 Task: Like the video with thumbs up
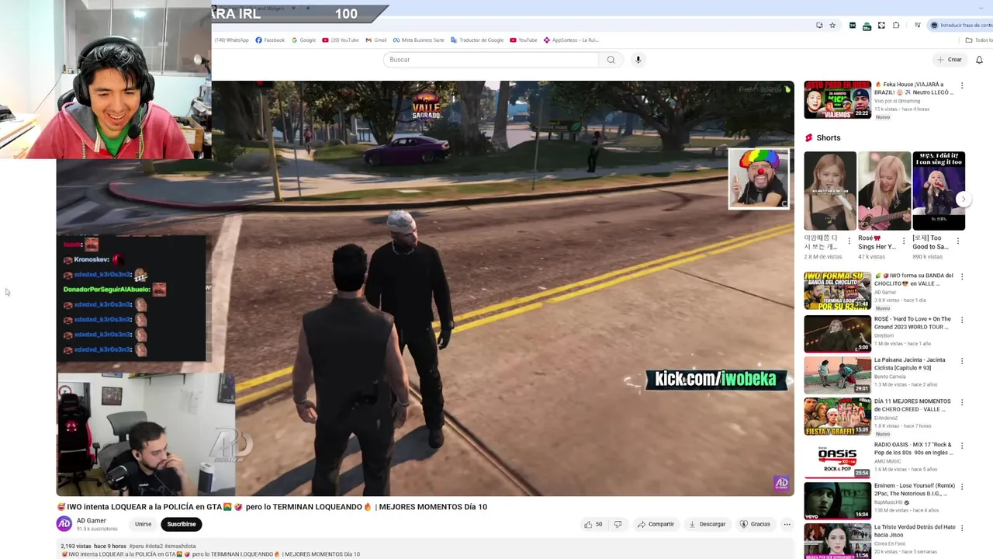coord(593,524)
